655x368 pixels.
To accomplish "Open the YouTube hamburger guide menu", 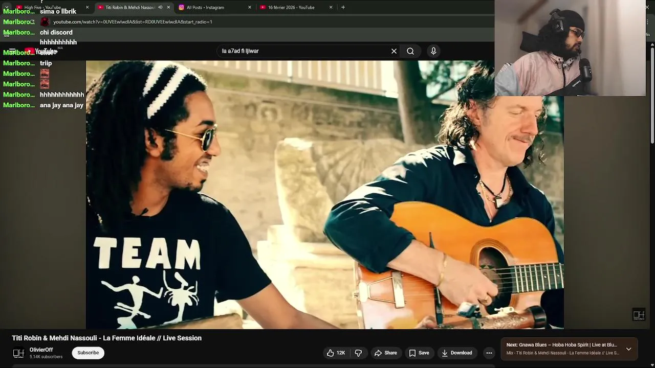I will 12,51.
